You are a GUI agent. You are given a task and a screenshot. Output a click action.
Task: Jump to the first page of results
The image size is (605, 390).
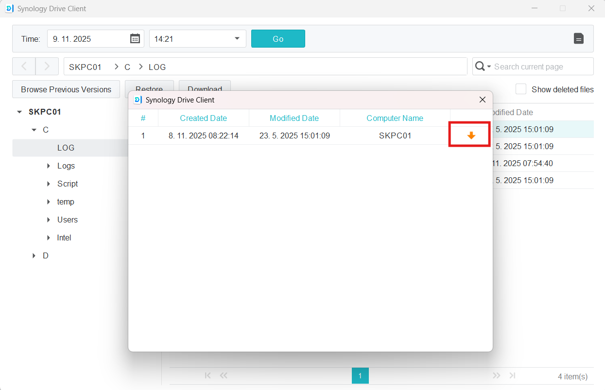click(208, 375)
